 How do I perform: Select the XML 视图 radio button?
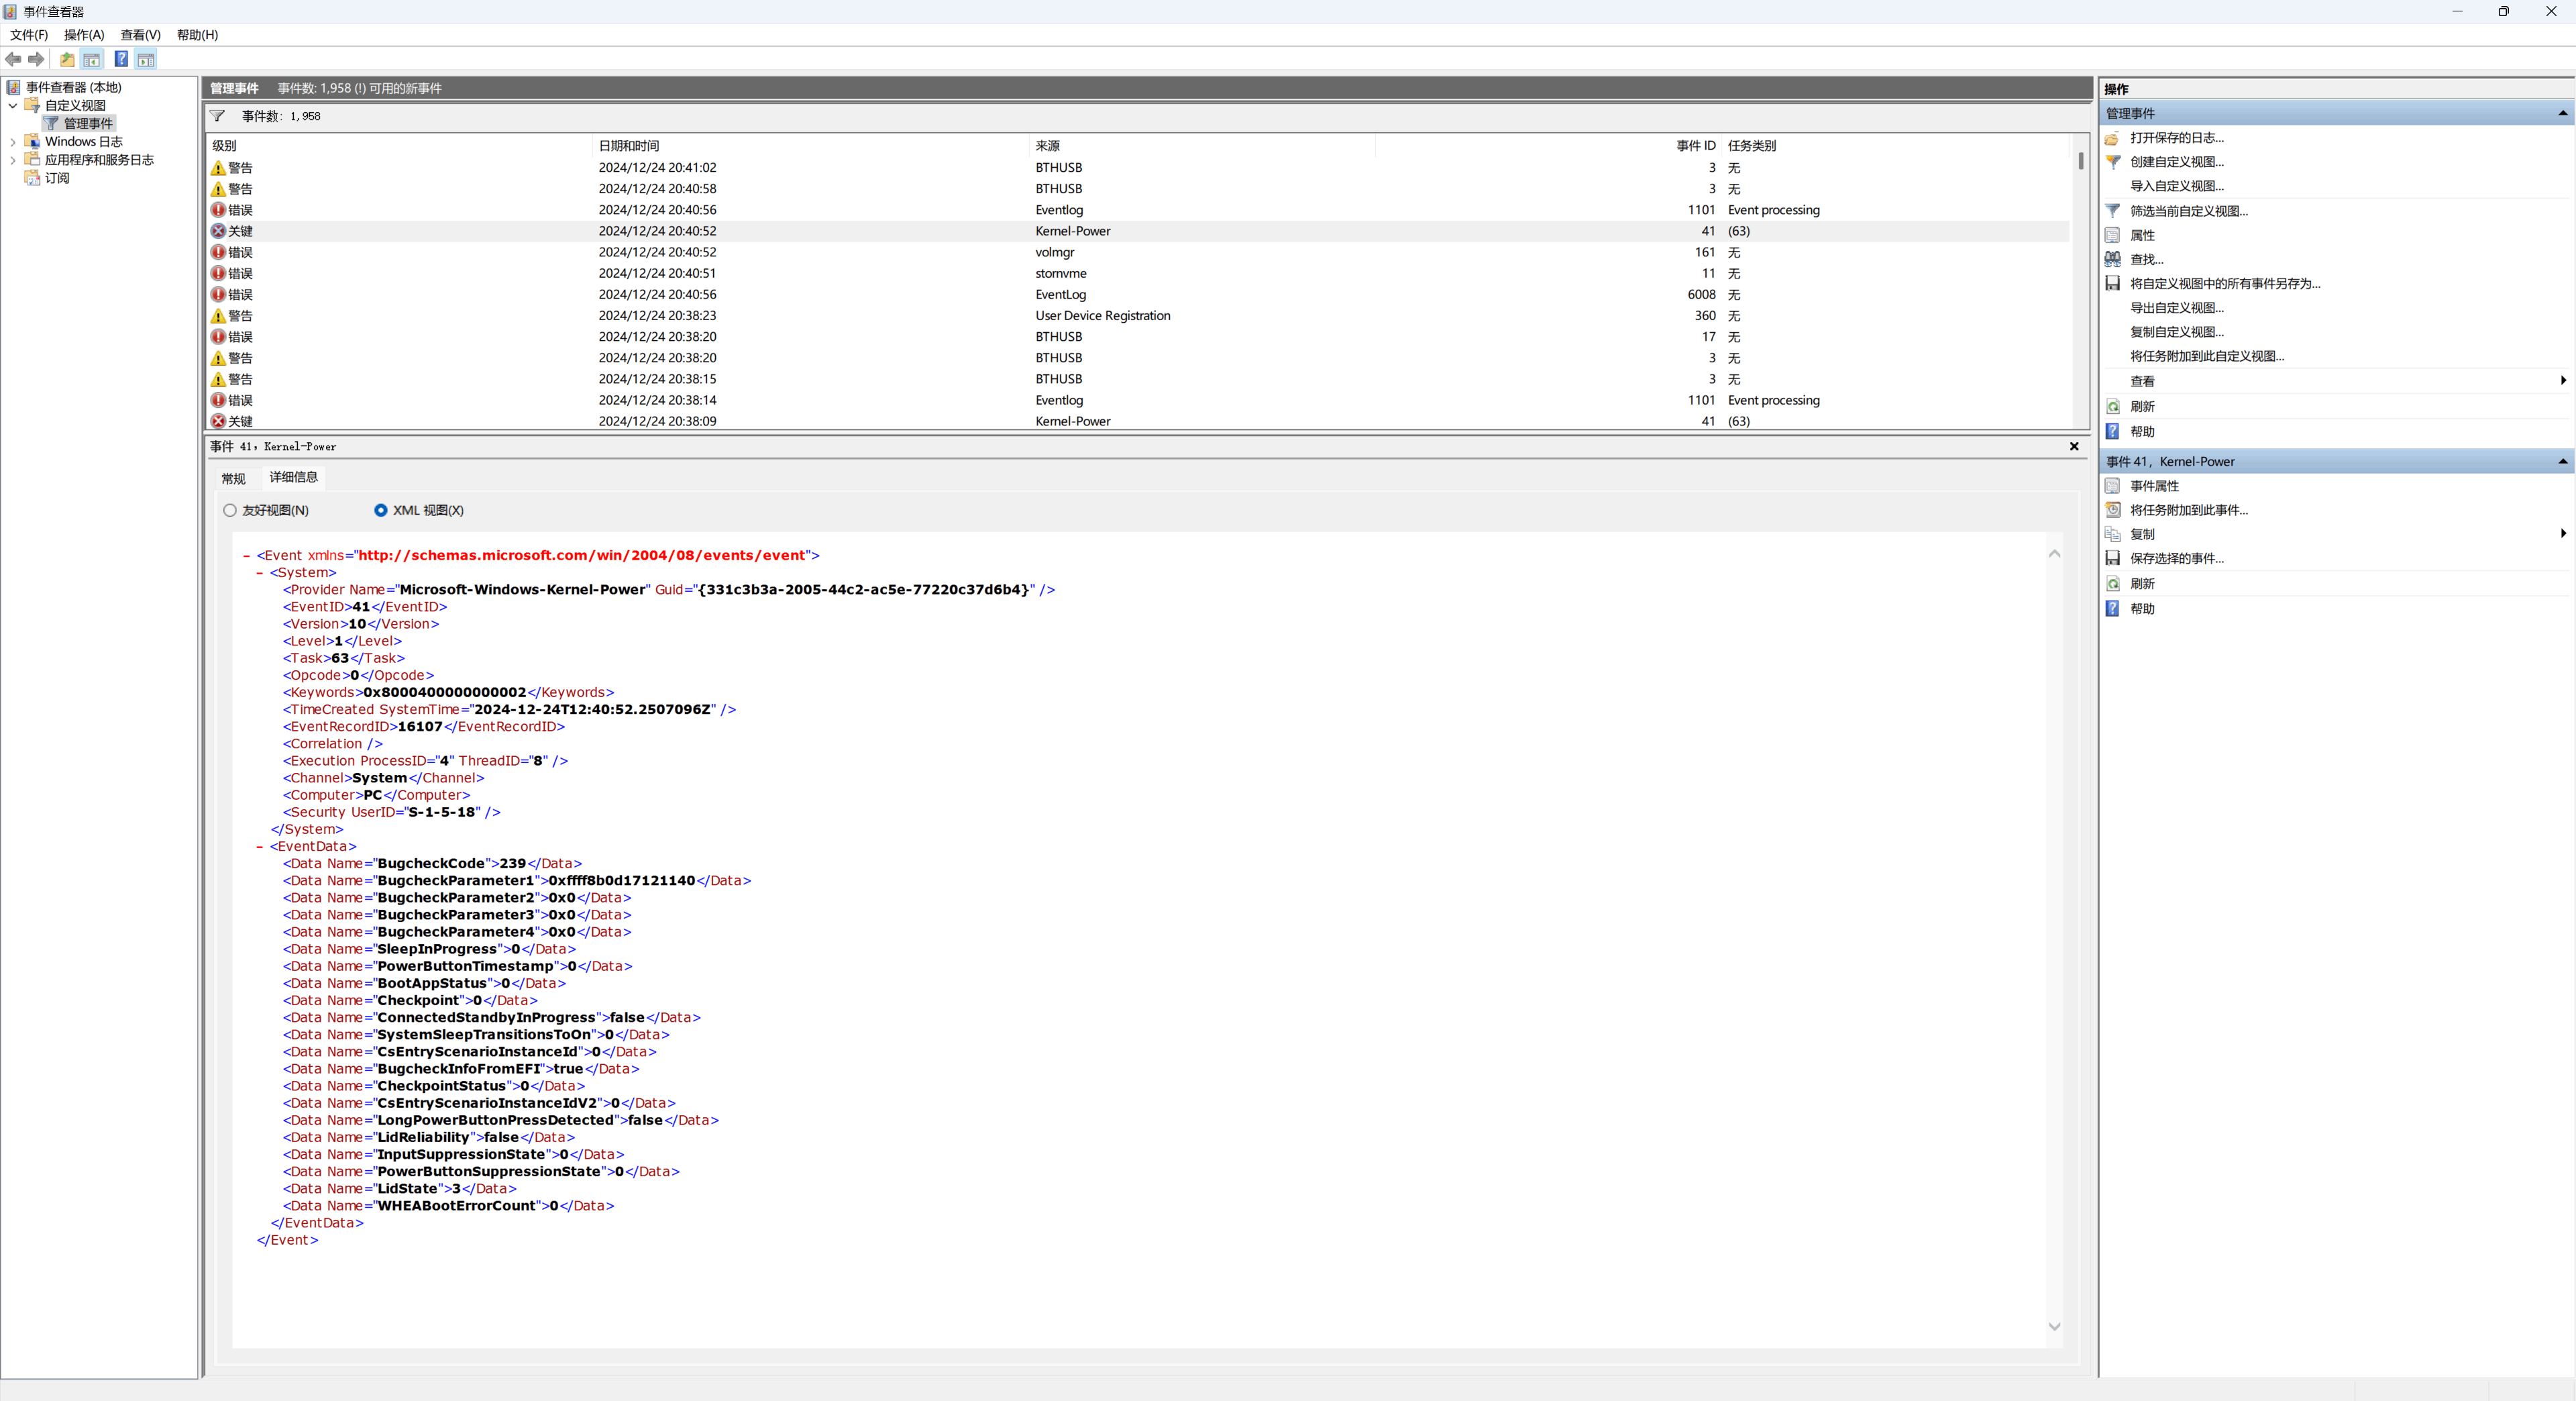(381, 510)
